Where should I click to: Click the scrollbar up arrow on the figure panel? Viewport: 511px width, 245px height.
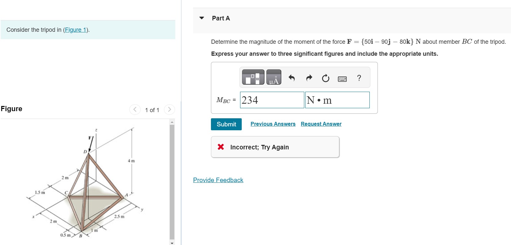pyautogui.click(x=172, y=122)
